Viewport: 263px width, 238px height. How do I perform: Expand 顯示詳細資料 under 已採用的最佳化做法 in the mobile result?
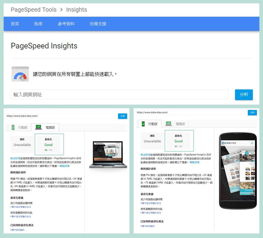click(x=148, y=226)
